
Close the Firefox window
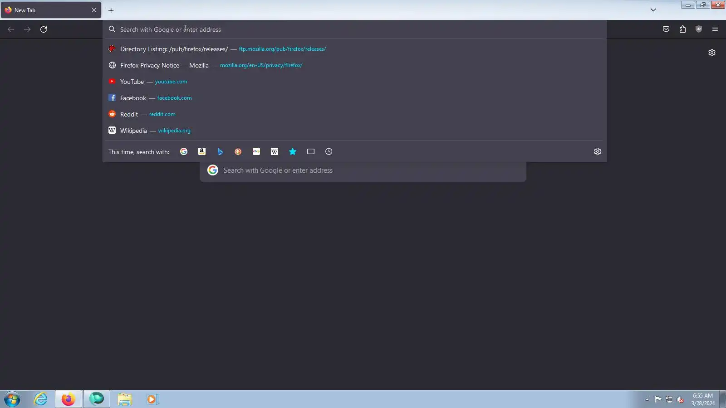pyautogui.click(x=718, y=5)
